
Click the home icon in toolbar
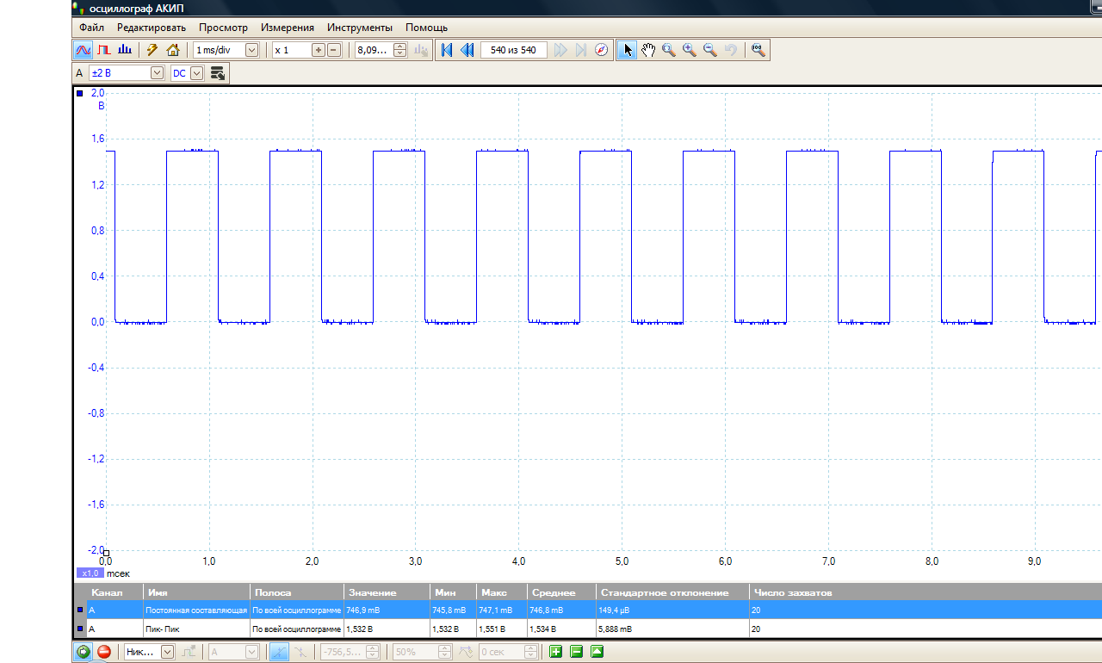[x=173, y=50]
